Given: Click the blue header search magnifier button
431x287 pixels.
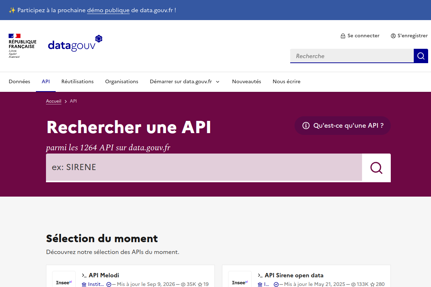Looking at the screenshot, I should (421, 56).
